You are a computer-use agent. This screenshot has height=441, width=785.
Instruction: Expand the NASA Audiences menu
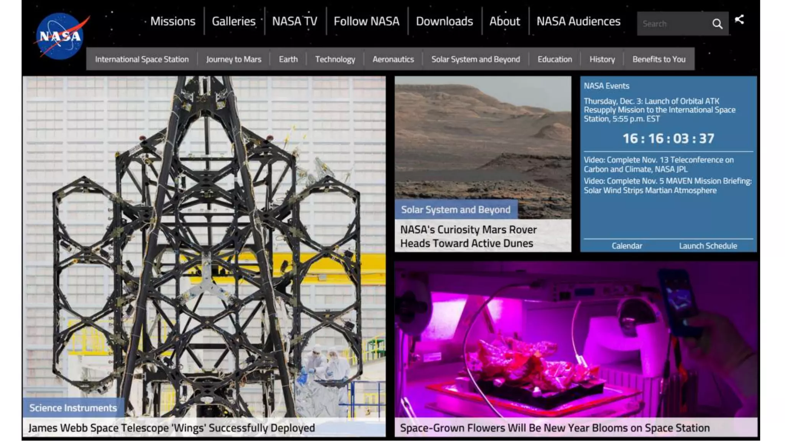[x=578, y=21]
